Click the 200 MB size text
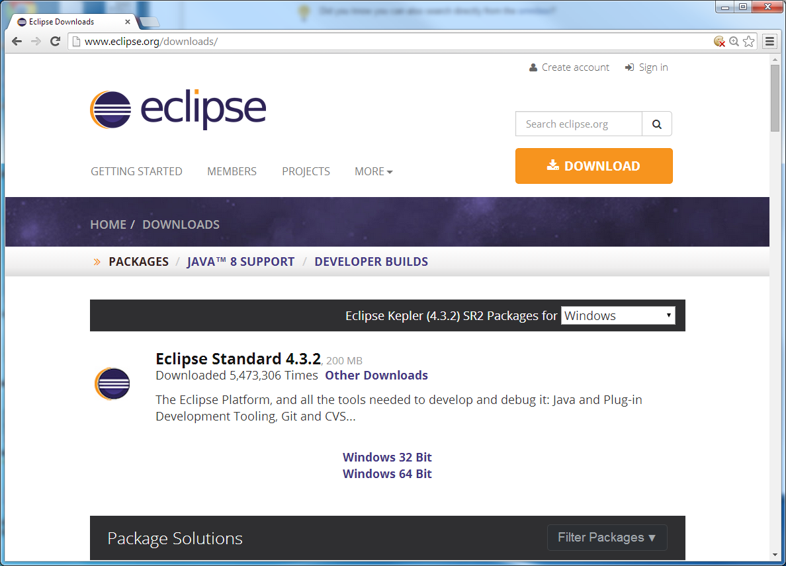This screenshot has height=566, width=786. point(344,360)
